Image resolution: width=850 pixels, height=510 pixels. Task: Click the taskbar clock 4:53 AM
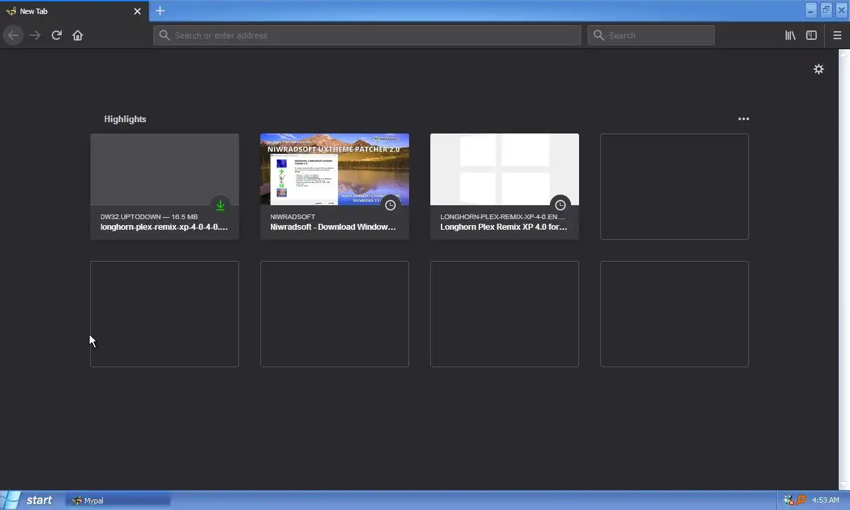click(x=825, y=500)
